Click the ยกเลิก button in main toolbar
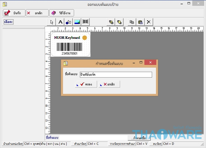 point(37,13)
